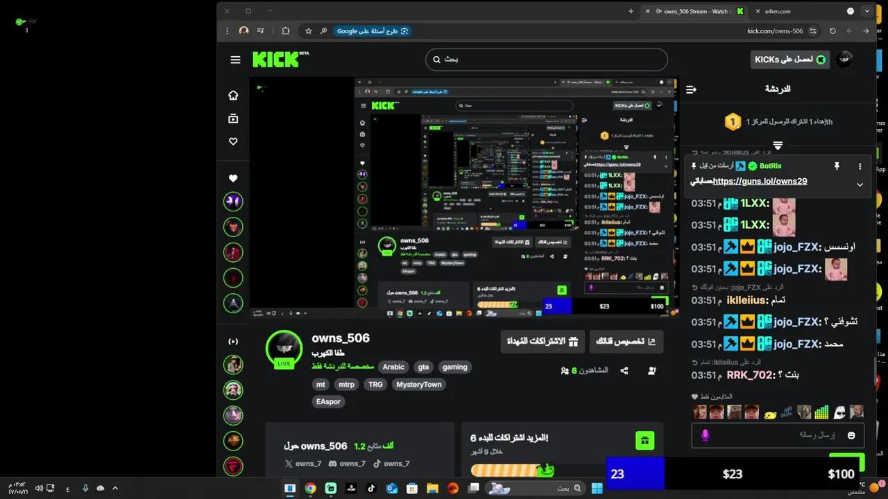Click username RRK_702 in chat
Image resolution: width=888 pixels, height=499 pixels.
coord(751,375)
